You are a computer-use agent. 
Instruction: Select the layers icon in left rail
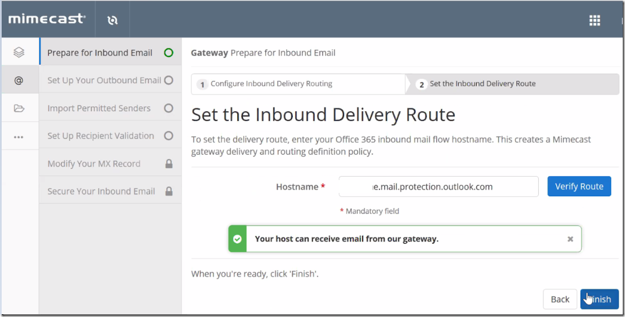click(18, 52)
